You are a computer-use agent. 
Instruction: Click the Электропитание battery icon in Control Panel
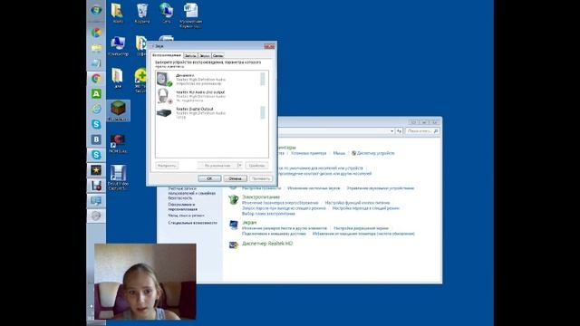tap(234, 199)
